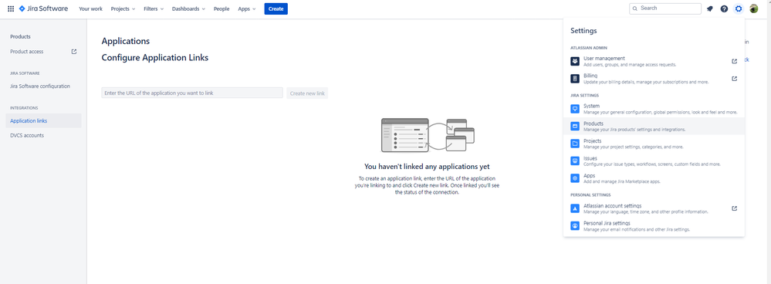Viewport: 771px width, 284px height.
Task: Click the Create new link button
Action: click(x=307, y=93)
